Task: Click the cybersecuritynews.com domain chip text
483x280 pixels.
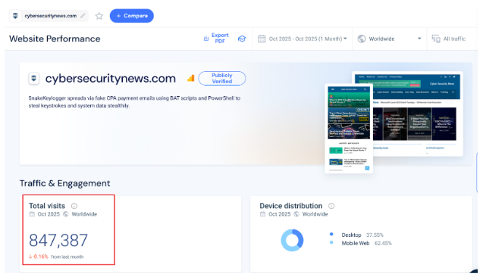Action: tap(51, 16)
